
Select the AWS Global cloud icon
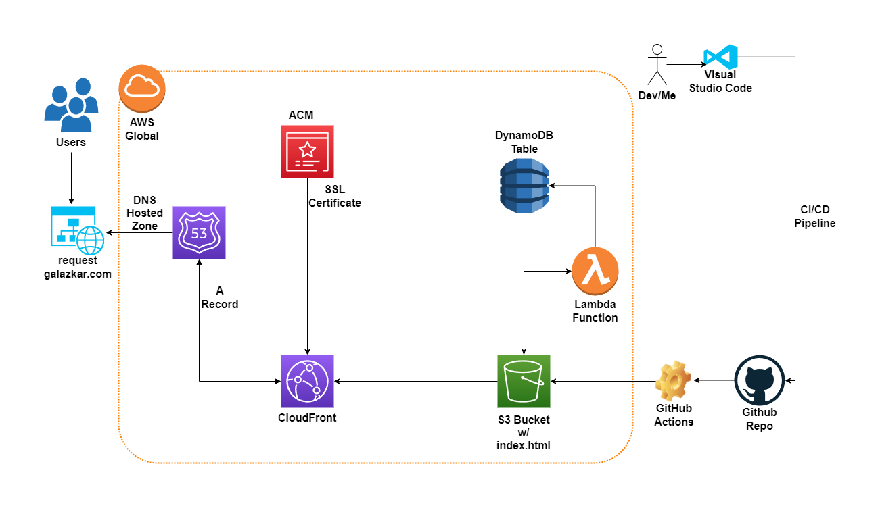point(142,88)
